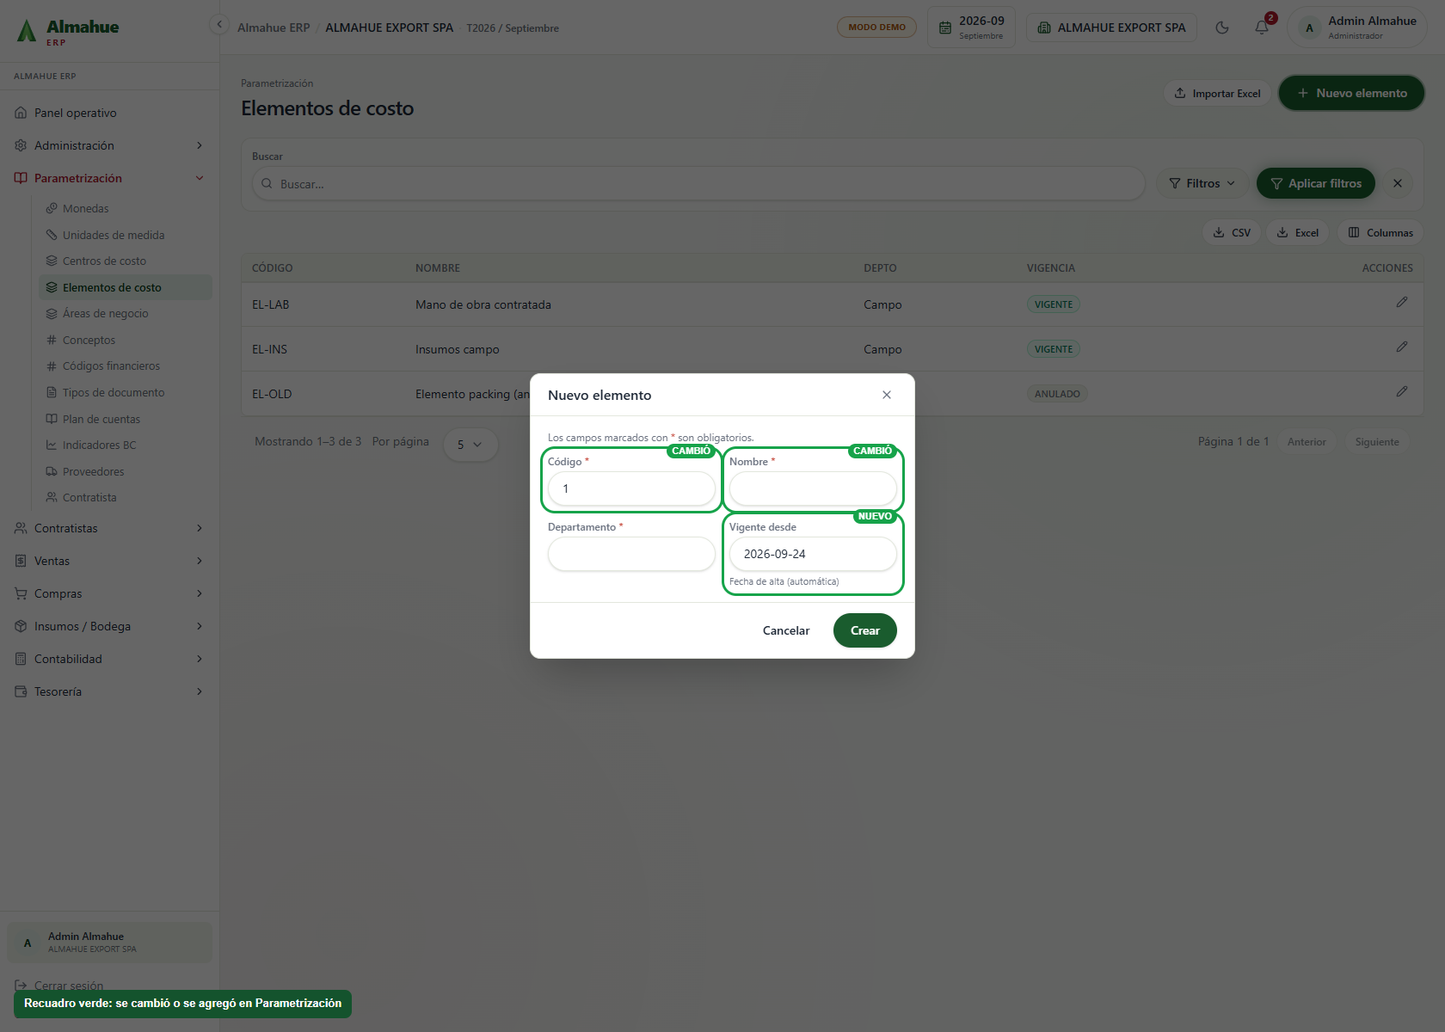Image resolution: width=1445 pixels, height=1032 pixels.
Task: Open Monedas in sidebar
Action: pos(126,208)
